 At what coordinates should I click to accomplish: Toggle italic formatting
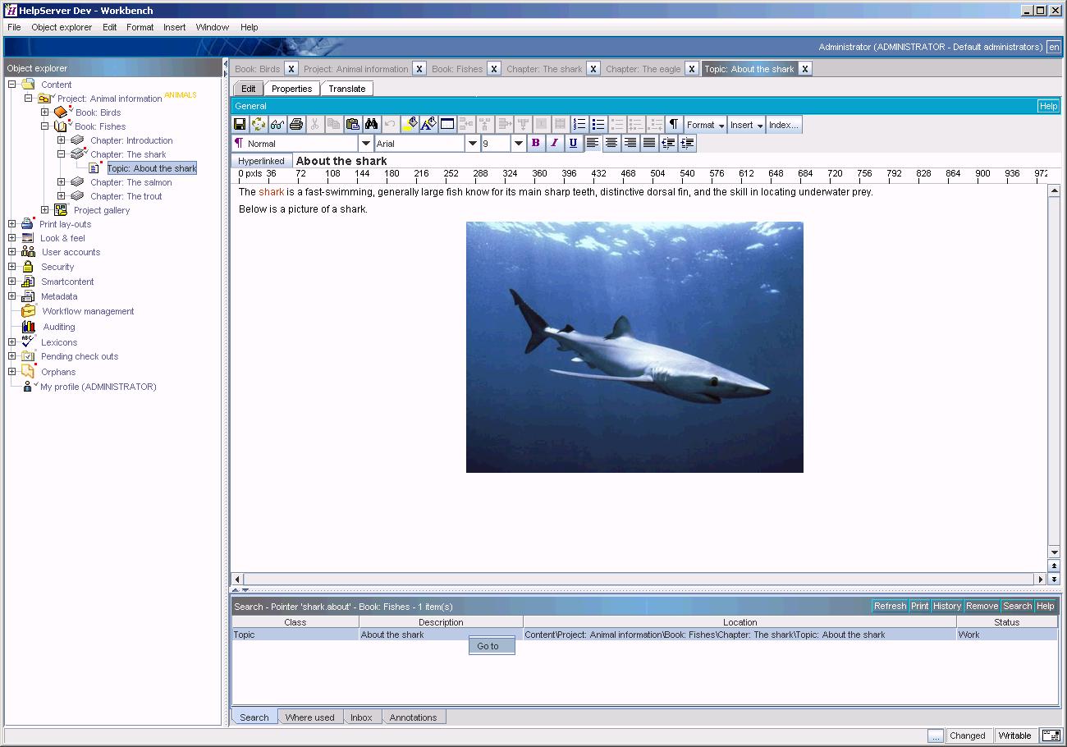[554, 144]
